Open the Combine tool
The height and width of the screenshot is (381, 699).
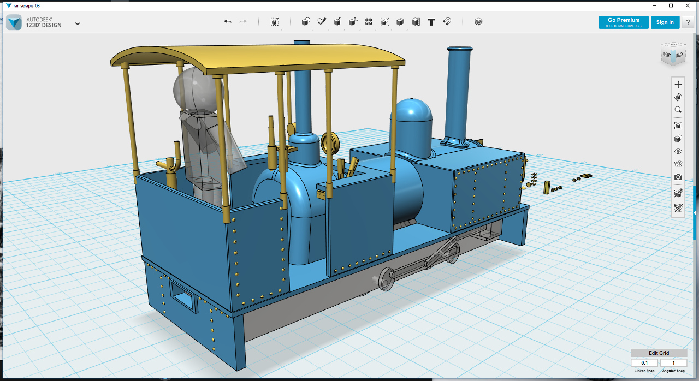[400, 22]
